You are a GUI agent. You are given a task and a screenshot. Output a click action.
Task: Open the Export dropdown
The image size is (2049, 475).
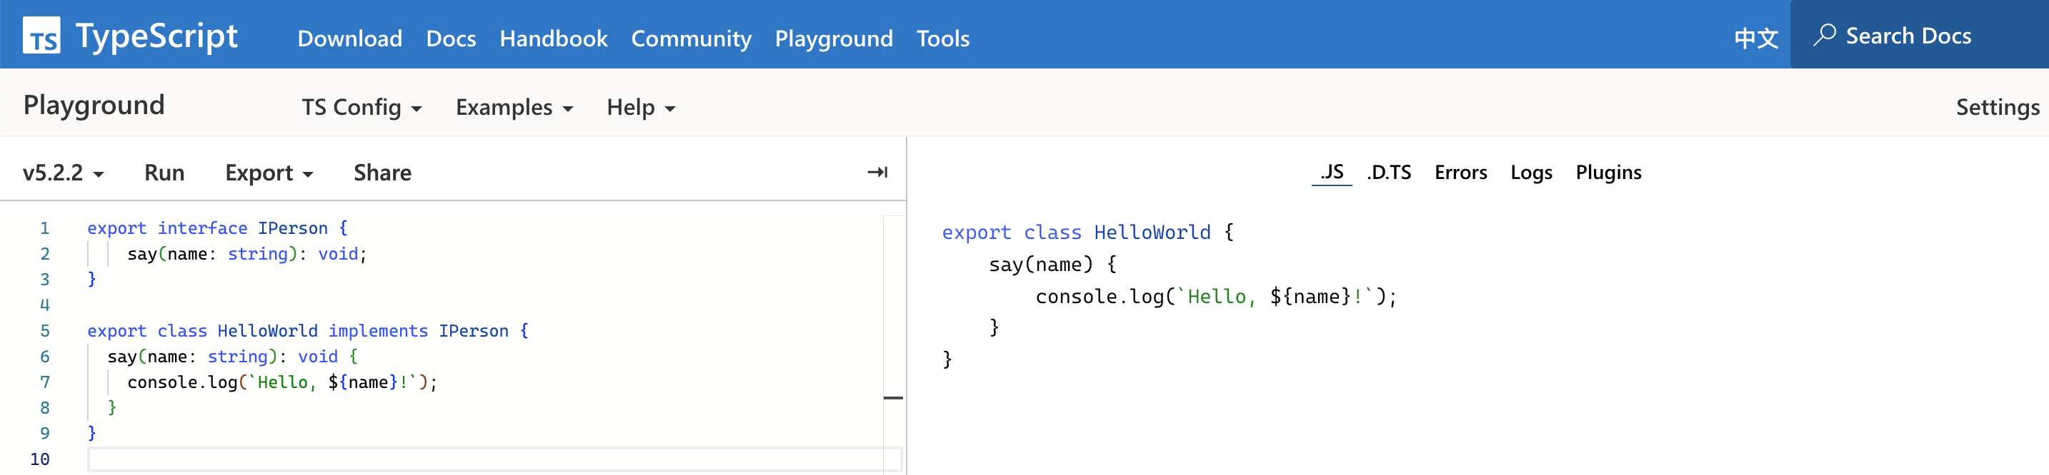click(x=269, y=173)
